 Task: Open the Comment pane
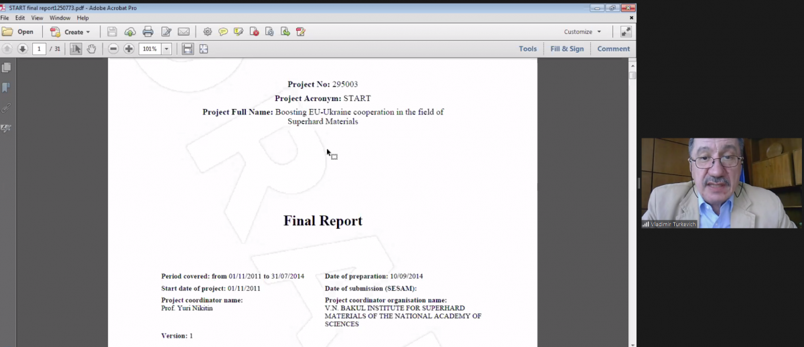[x=614, y=49]
